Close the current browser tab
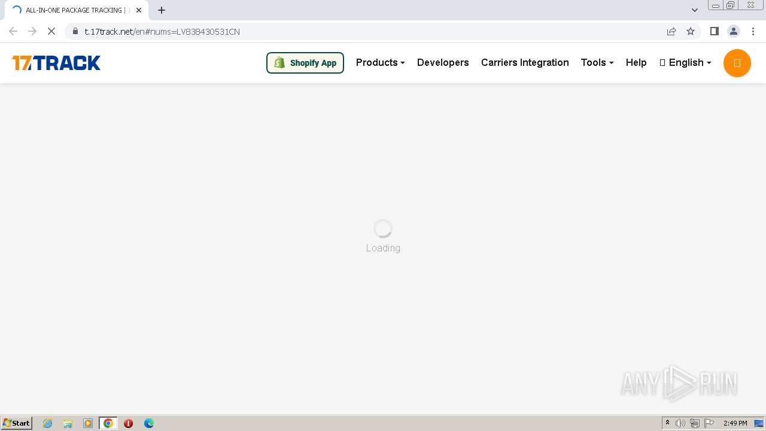 (139, 10)
